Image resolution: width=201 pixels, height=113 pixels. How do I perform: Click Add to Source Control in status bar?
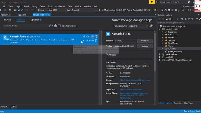[x=191, y=111]
